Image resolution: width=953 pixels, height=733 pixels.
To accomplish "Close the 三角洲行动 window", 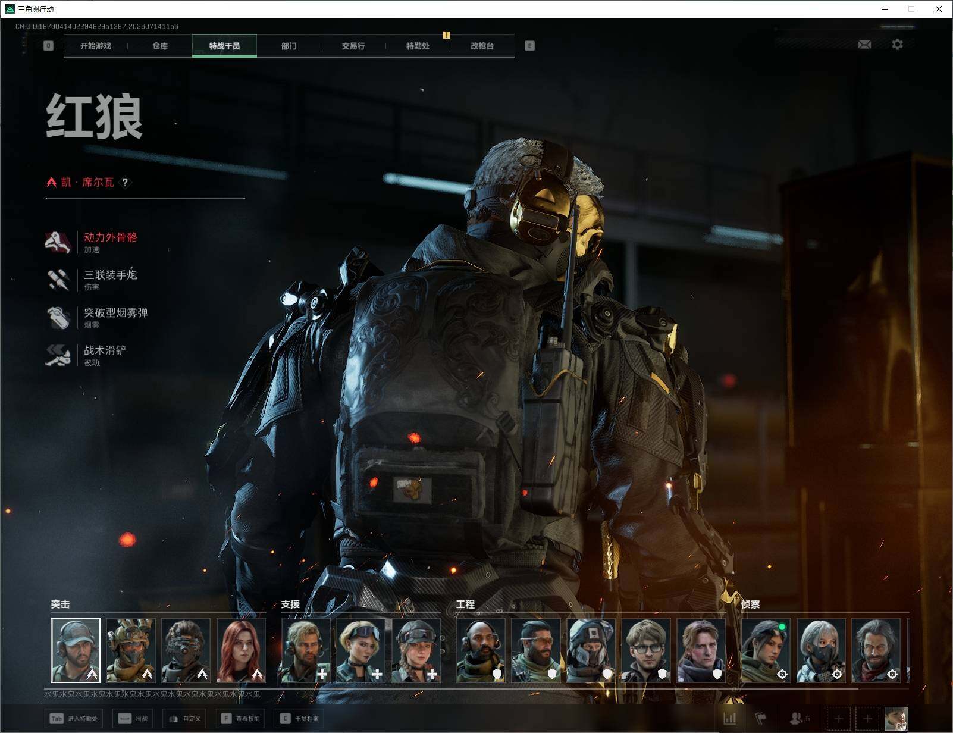I will point(939,9).
